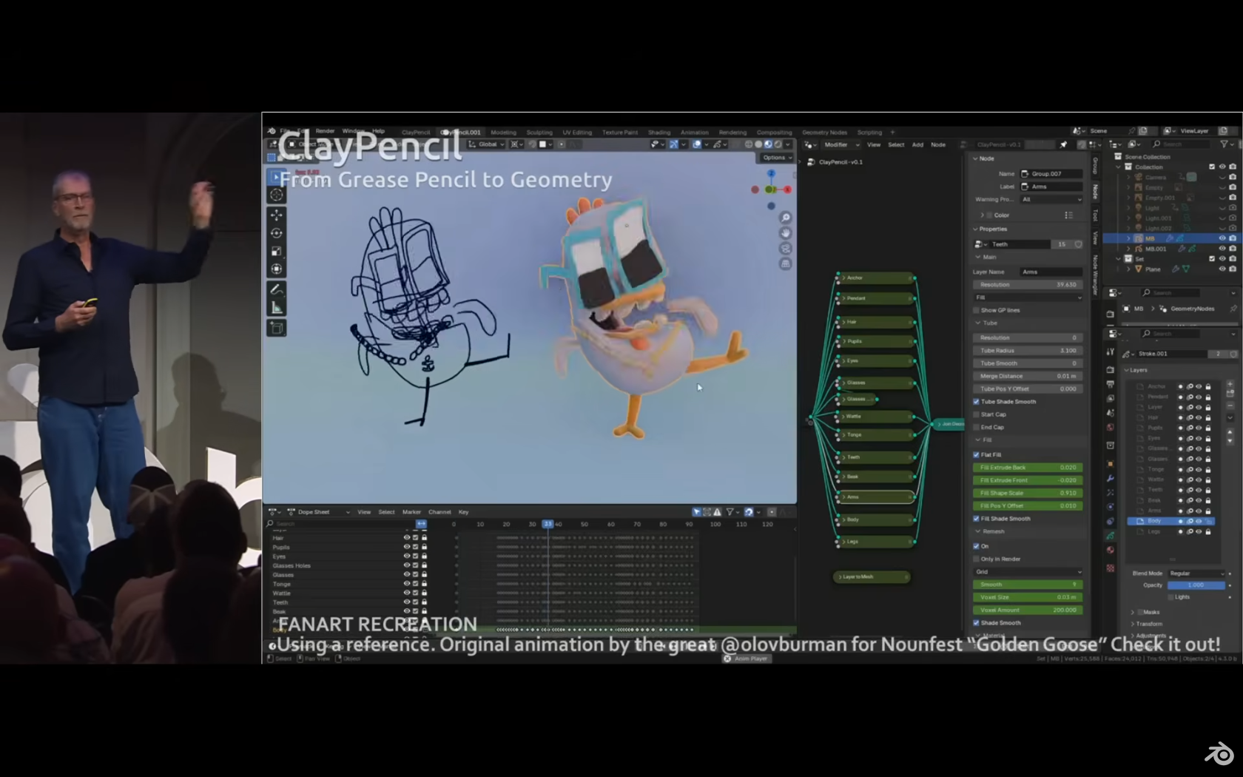Viewport: 1243px width, 777px height.
Task: Enable the Start Cap checkbox
Action: pos(976,414)
